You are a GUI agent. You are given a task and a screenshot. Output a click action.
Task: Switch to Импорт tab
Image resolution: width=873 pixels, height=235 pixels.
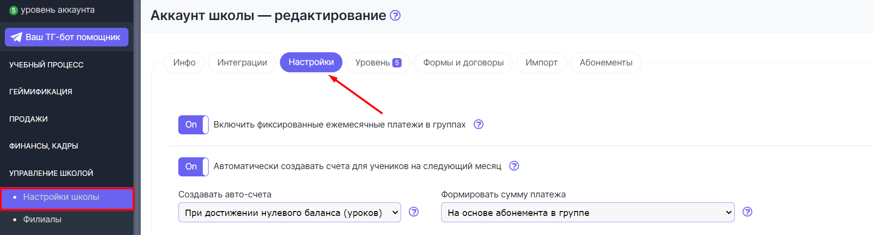tap(541, 63)
